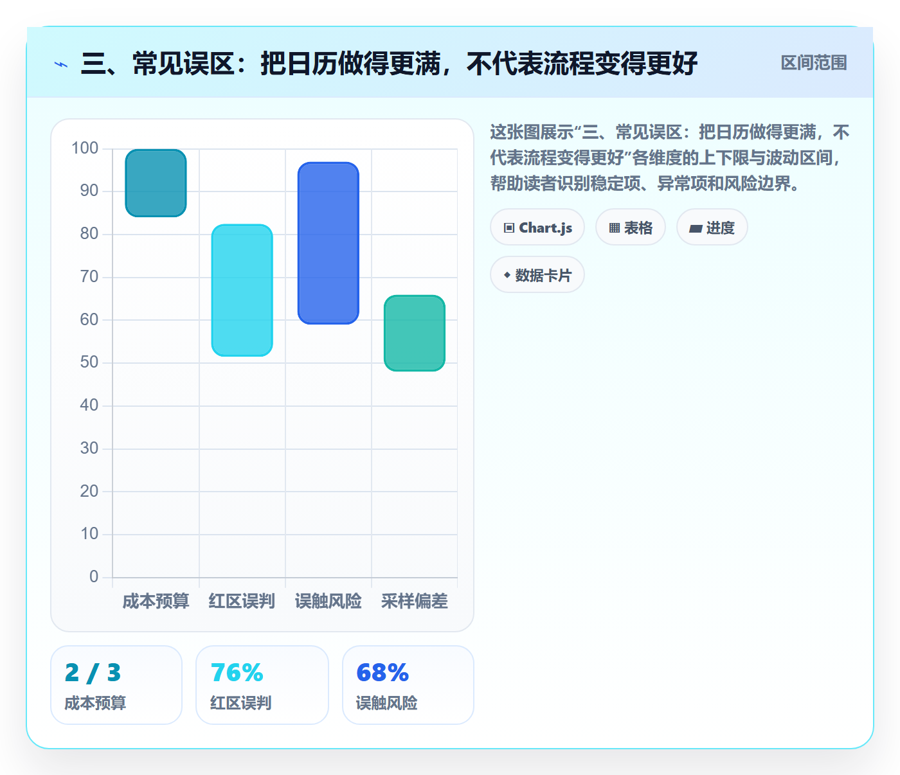Click the 76% 红区误判 stat card

262,685
